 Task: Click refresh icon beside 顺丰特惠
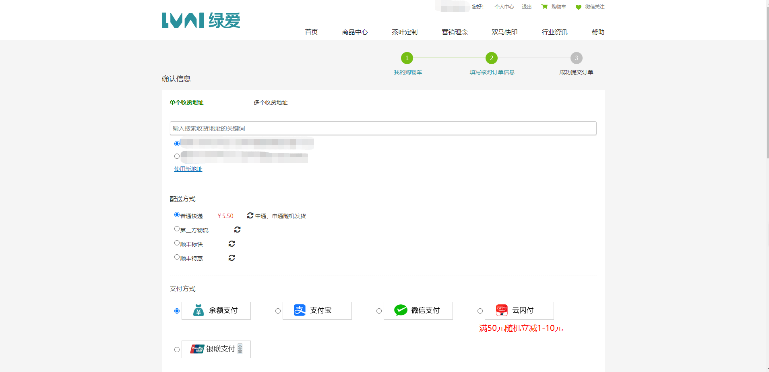[x=232, y=258]
